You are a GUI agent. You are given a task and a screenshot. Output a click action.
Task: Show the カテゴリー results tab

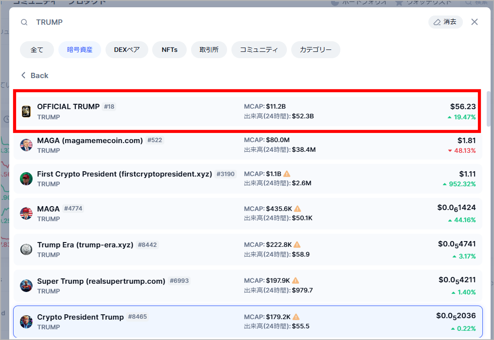(316, 49)
